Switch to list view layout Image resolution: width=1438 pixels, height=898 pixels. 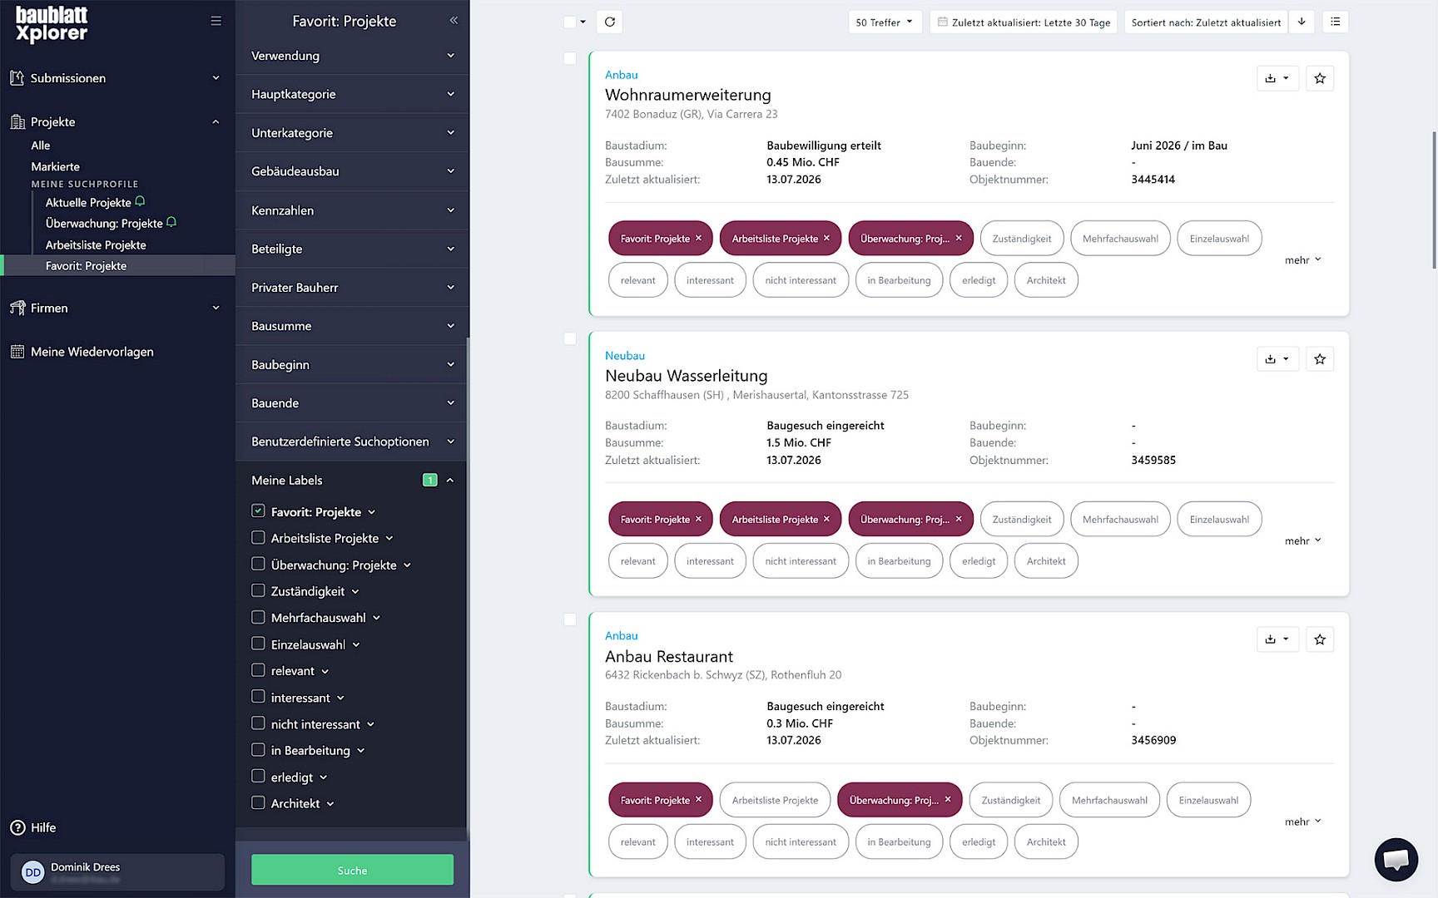point(1336,22)
